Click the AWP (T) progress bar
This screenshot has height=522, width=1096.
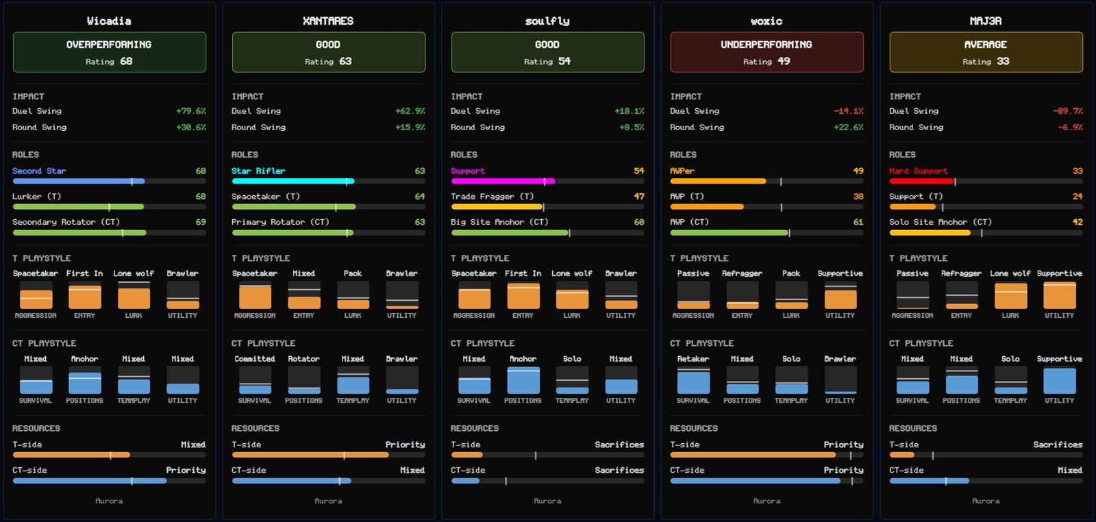[x=767, y=207]
